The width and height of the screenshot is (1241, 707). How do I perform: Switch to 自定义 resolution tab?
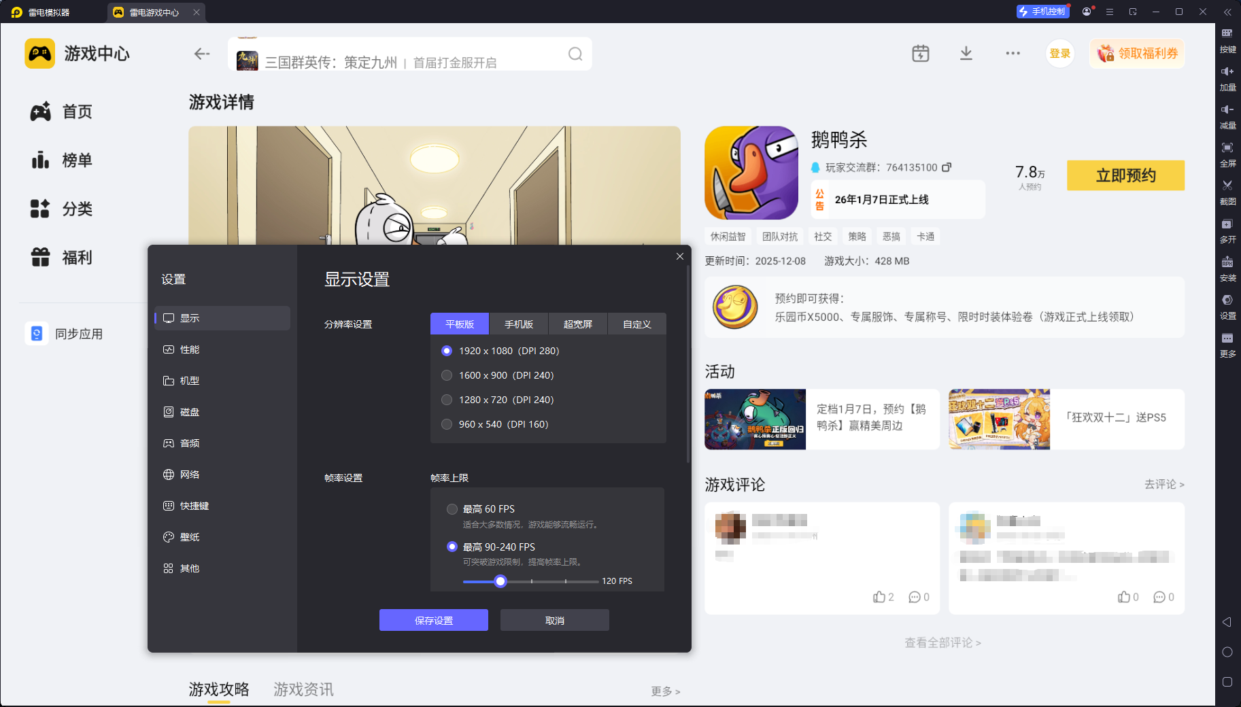tap(637, 324)
